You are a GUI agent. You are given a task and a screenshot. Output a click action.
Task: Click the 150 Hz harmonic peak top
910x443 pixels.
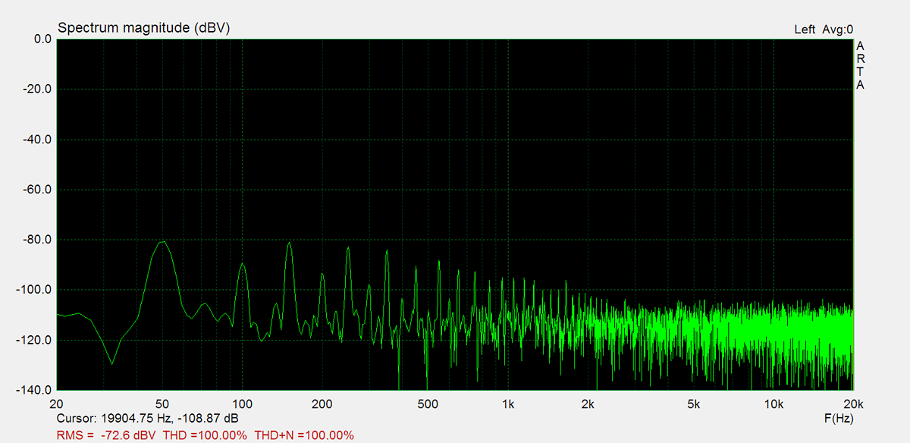(x=289, y=243)
